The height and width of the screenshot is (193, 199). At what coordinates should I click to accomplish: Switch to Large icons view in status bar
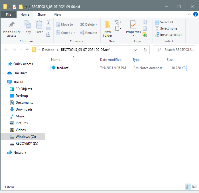(x=194, y=187)
